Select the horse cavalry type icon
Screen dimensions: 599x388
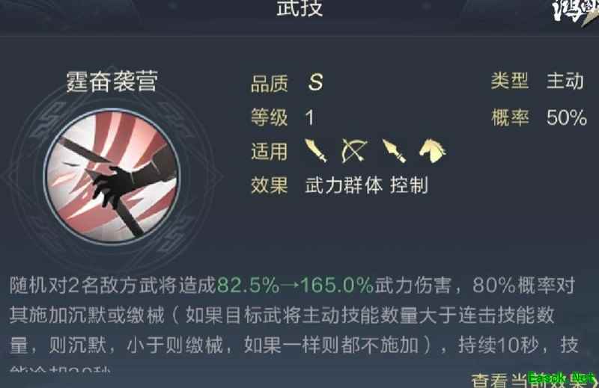[x=433, y=150]
